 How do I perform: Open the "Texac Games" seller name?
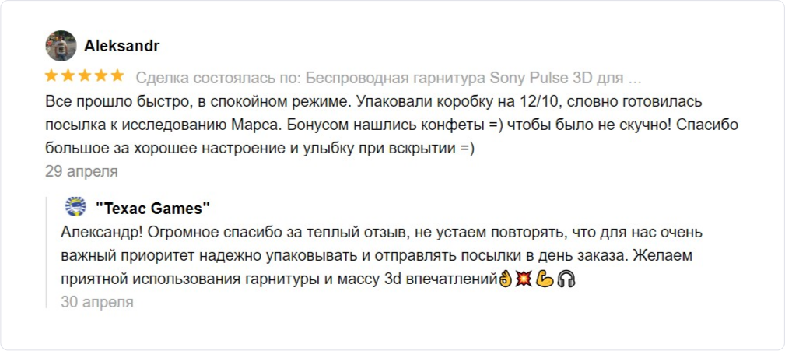153,209
